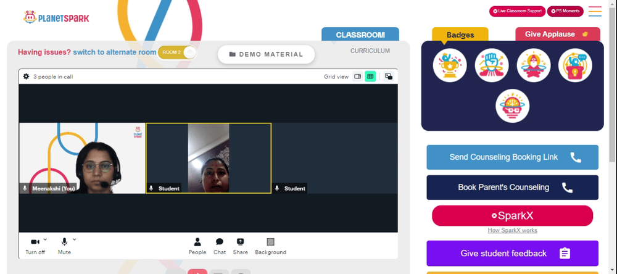Award the speaker podium badge

coord(575,65)
